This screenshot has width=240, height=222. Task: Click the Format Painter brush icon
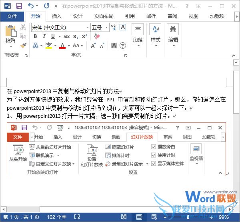tap(23, 46)
